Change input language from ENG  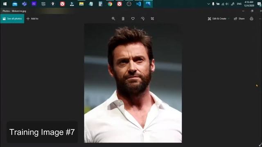tap(239, 4)
